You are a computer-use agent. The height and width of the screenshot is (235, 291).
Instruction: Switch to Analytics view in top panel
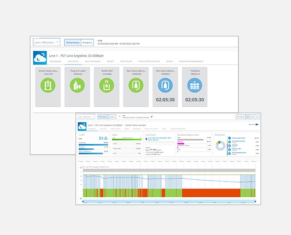coord(87,42)
